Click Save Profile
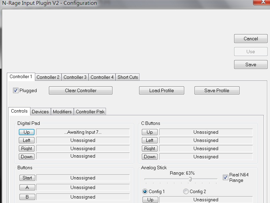The image size is (270, 203). (x=217, y=90)
